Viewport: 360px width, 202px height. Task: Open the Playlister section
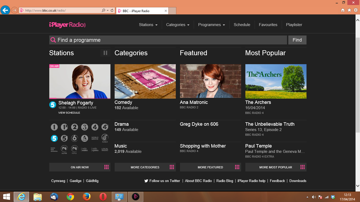tap(294, 24)
